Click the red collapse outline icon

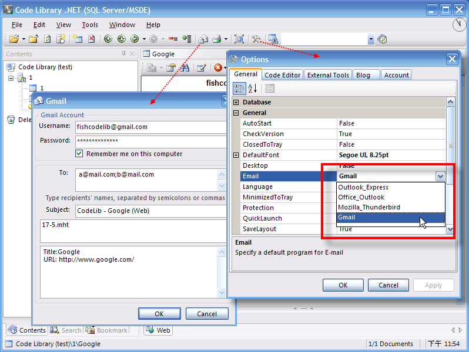tap(173, 39)
